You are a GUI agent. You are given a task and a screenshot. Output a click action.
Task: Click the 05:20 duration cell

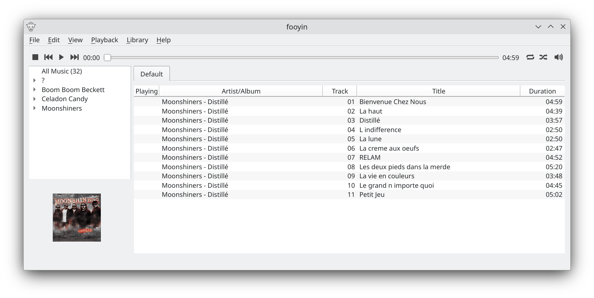coord(554,167)
